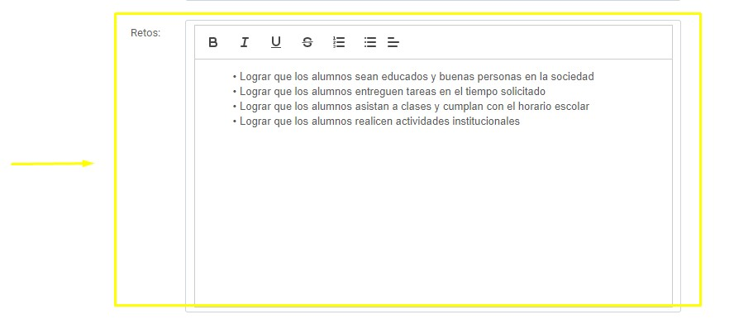Image resolution: width=734 pixels, height=324 pixels.
Task: Apply italic formatting in Retos editor
Action: pos(244,43)
